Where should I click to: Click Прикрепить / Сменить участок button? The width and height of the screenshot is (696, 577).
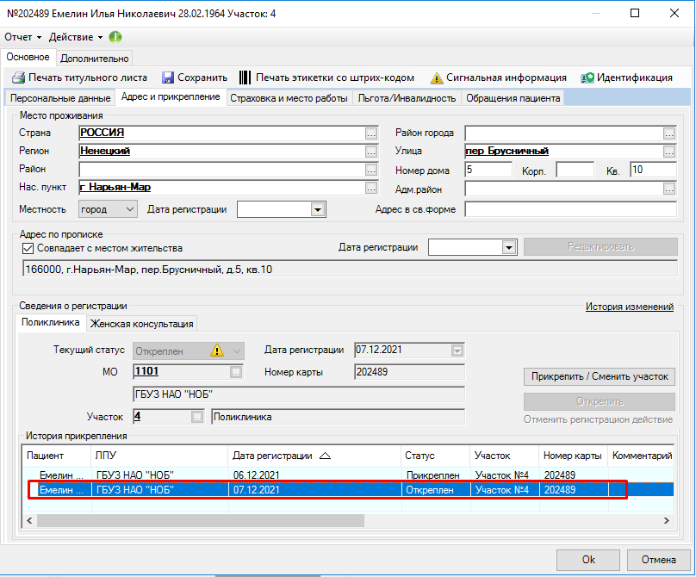point(599,377)
